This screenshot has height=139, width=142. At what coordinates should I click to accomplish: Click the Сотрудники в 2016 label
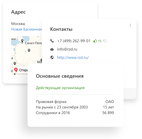(53, 113)
